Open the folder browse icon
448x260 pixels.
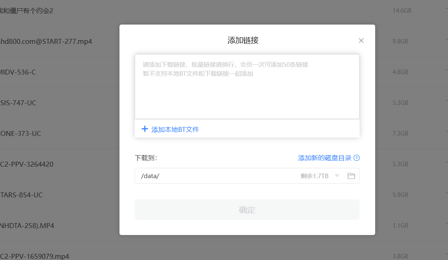(x=351, y=176)
